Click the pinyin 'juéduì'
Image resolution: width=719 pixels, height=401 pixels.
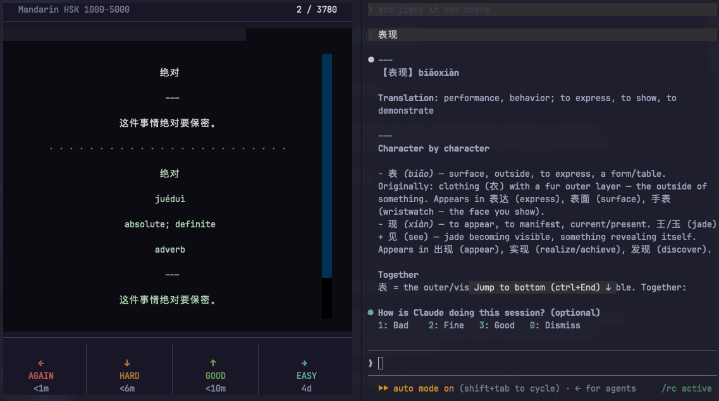coord(170,199)
